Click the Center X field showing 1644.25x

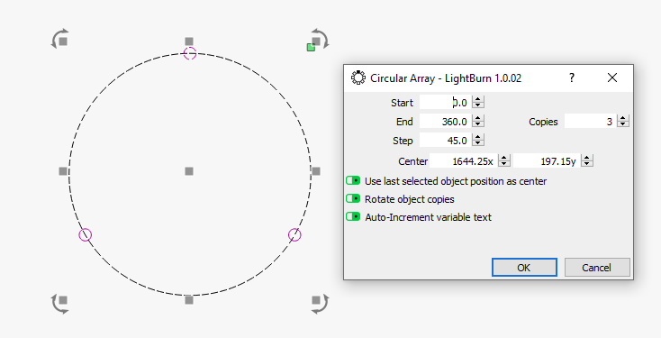(464, 160)
